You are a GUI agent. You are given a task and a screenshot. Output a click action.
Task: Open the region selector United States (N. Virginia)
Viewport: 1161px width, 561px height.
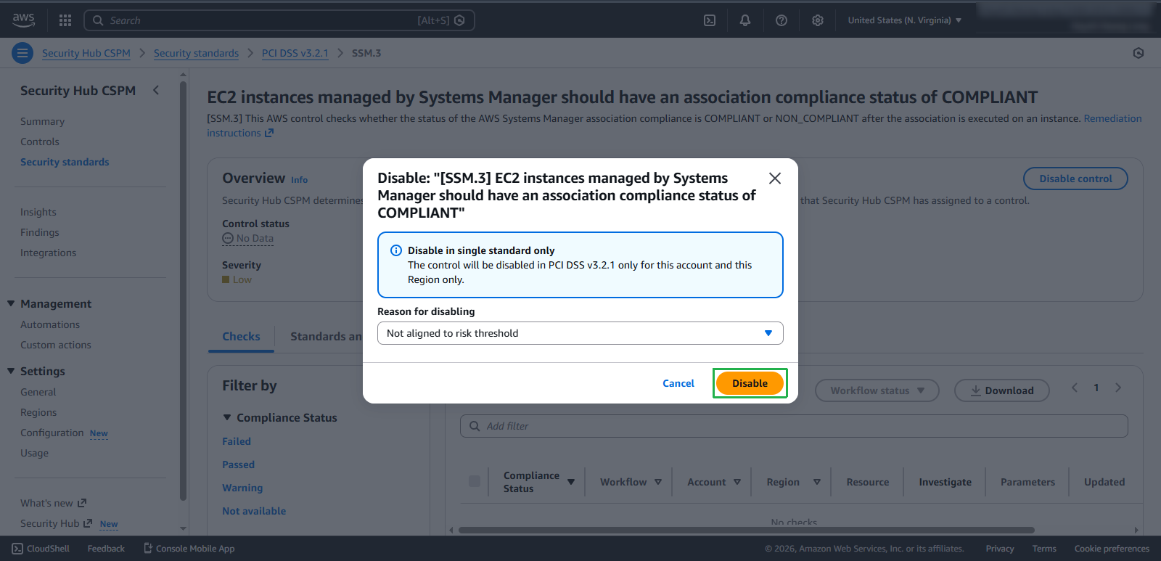pyautogui.click(x=904, y=20)
